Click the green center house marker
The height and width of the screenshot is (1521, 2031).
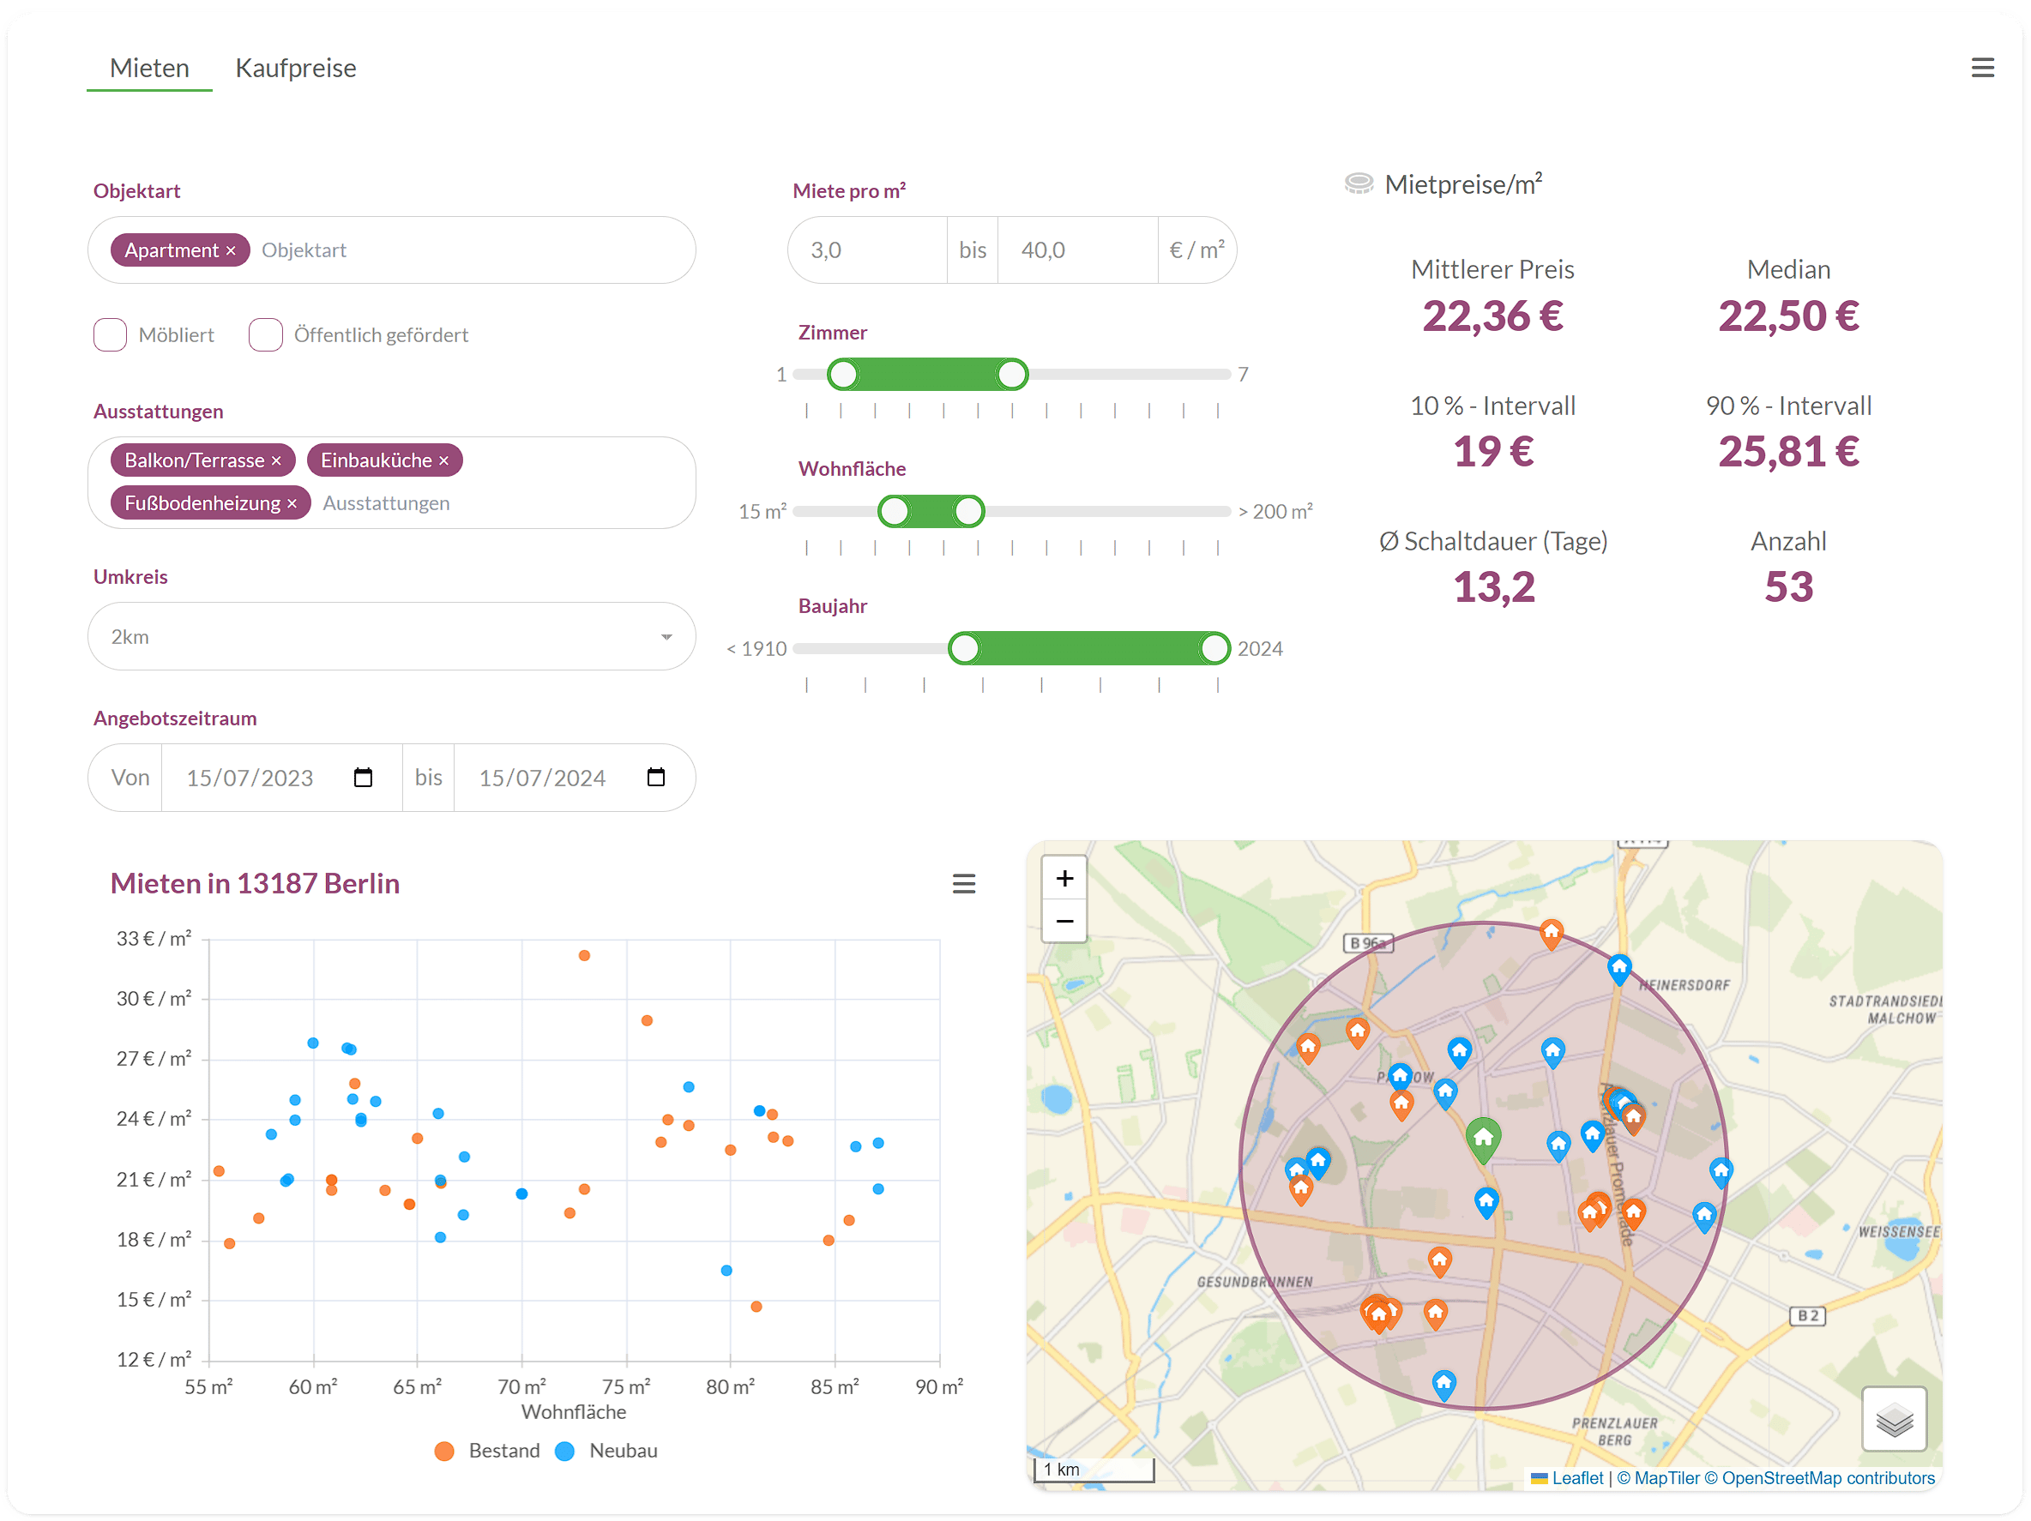pyautogui.click(x=1482, y=1139)
